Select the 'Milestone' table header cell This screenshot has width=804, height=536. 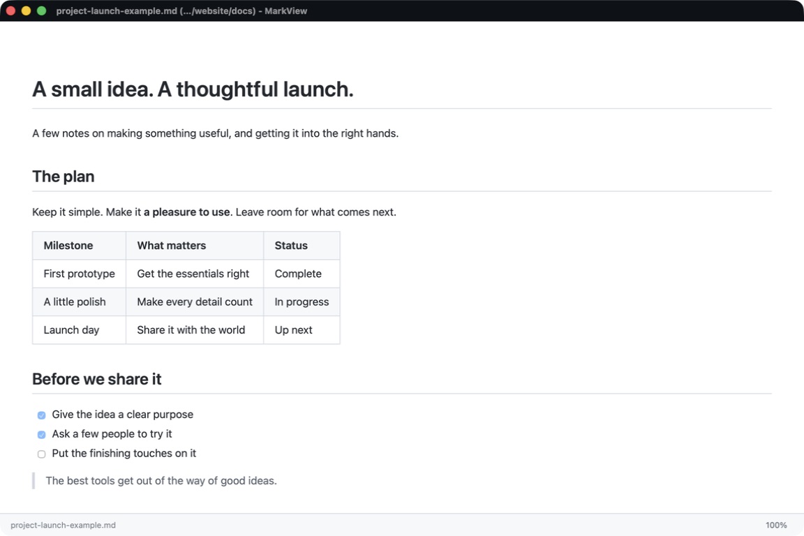[x=79, y=246]
